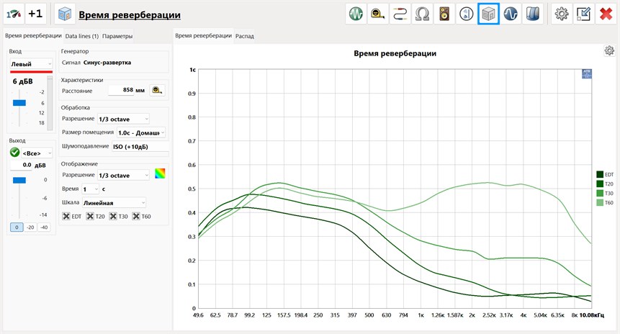The height and width of the screenshot is (334, 620).
Task: Switch to the Параметры tab
Action: pyautogui.click(x=117, y=36)
